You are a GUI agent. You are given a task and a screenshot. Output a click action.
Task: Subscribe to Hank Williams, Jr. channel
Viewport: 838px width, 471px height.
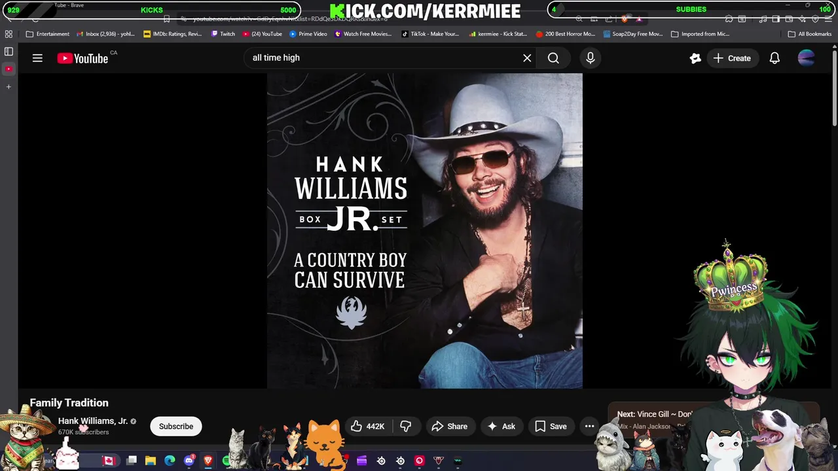click(176, 427)
